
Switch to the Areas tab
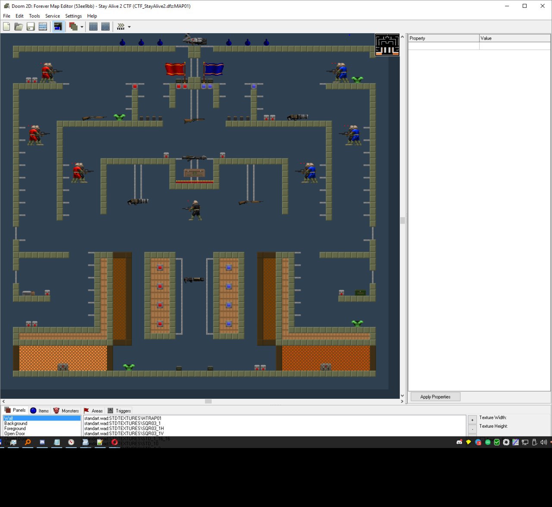coord(93,411)
